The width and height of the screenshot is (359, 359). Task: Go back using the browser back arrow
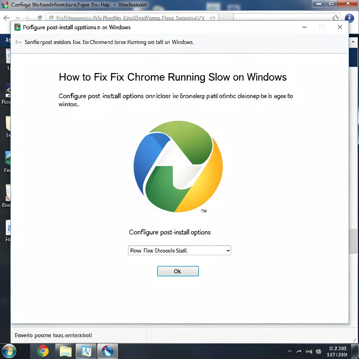click(7, 18)
